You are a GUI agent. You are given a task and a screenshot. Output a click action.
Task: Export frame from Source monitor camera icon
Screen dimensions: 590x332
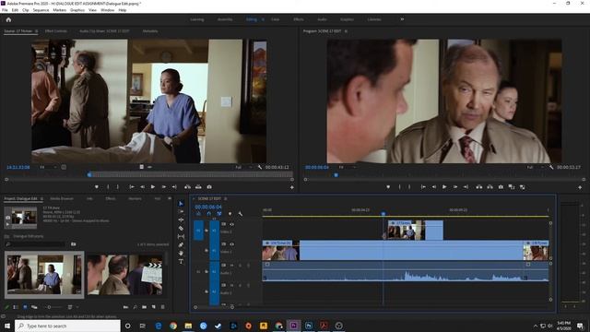tap(209, 186)
